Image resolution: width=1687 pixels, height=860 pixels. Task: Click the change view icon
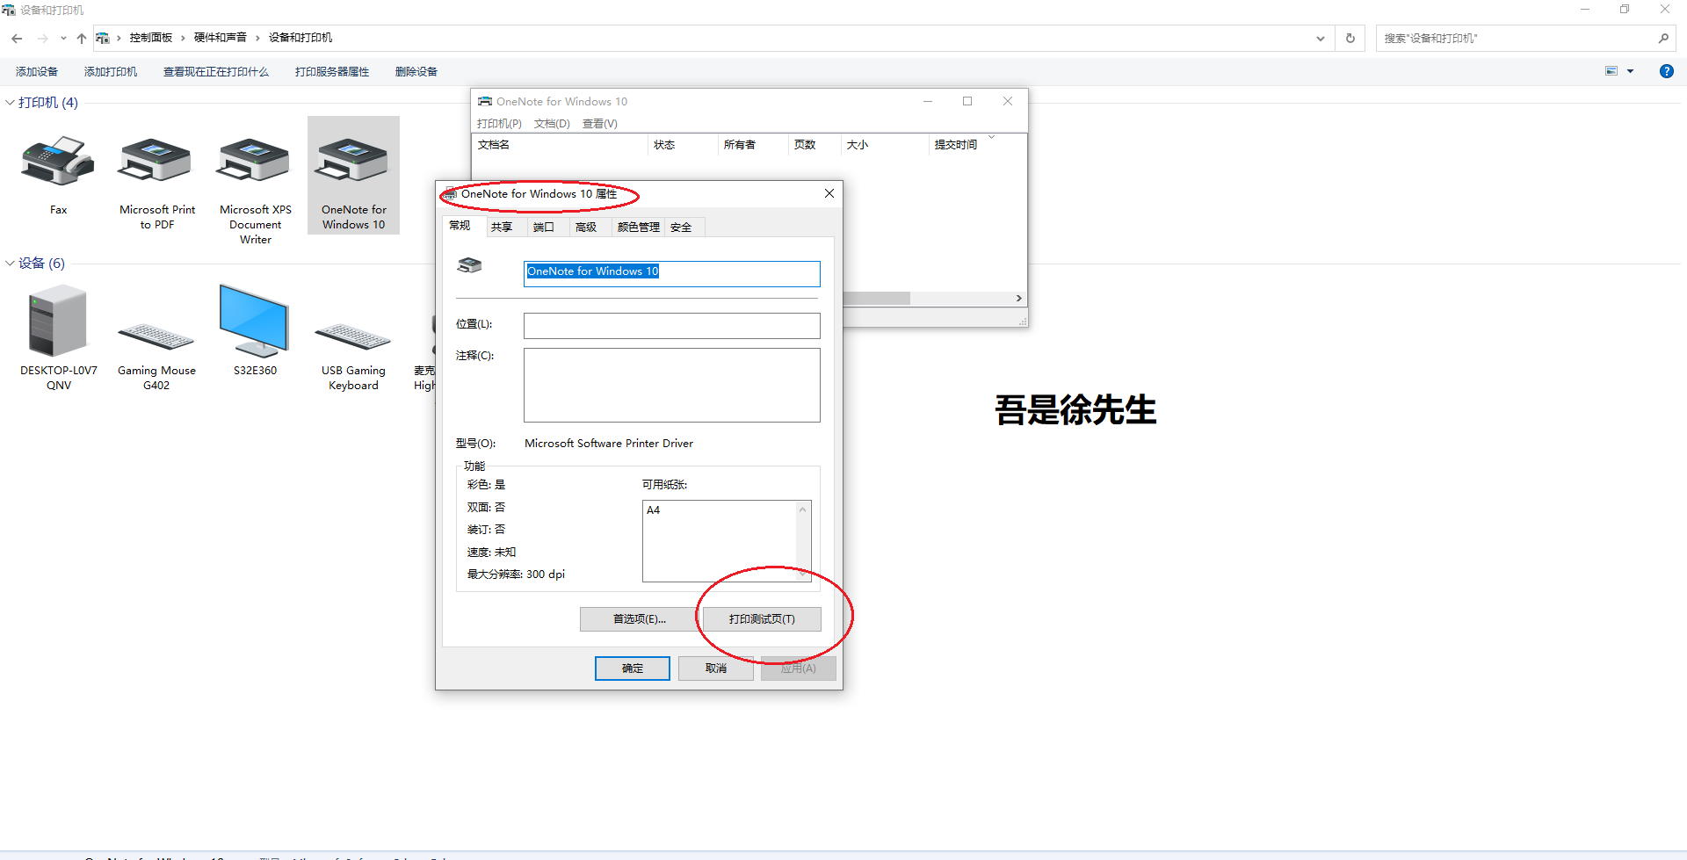[1611, 71]
